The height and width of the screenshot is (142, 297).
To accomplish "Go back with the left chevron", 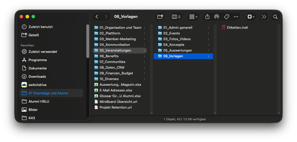I will (97, 17).
